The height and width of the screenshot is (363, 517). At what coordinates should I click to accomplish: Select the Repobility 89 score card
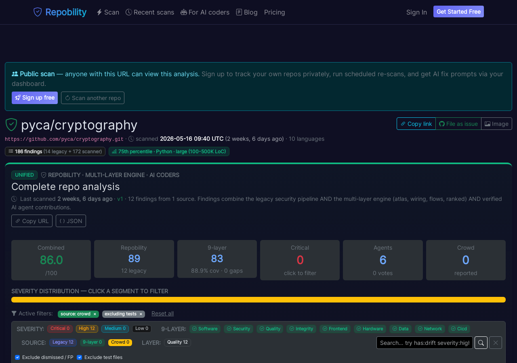point(134,259)
